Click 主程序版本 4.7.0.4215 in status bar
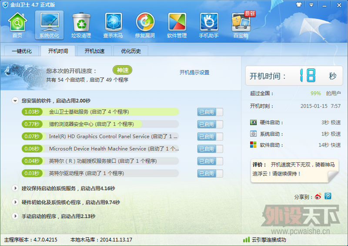The image size is (348, 246). point(30,240)
